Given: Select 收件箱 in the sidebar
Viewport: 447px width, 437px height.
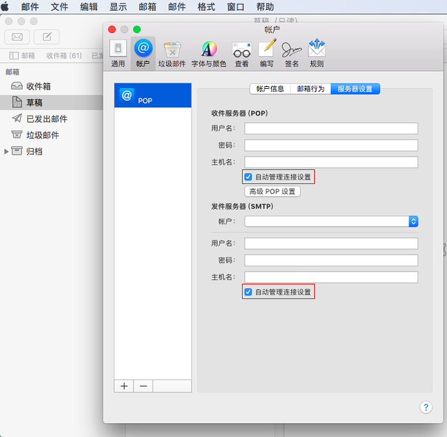Looking at the screenshot, I should pos(51,86).
